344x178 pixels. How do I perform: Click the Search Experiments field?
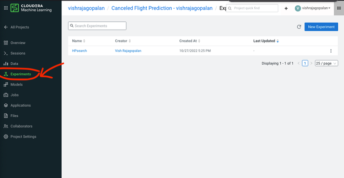(97, 26)
